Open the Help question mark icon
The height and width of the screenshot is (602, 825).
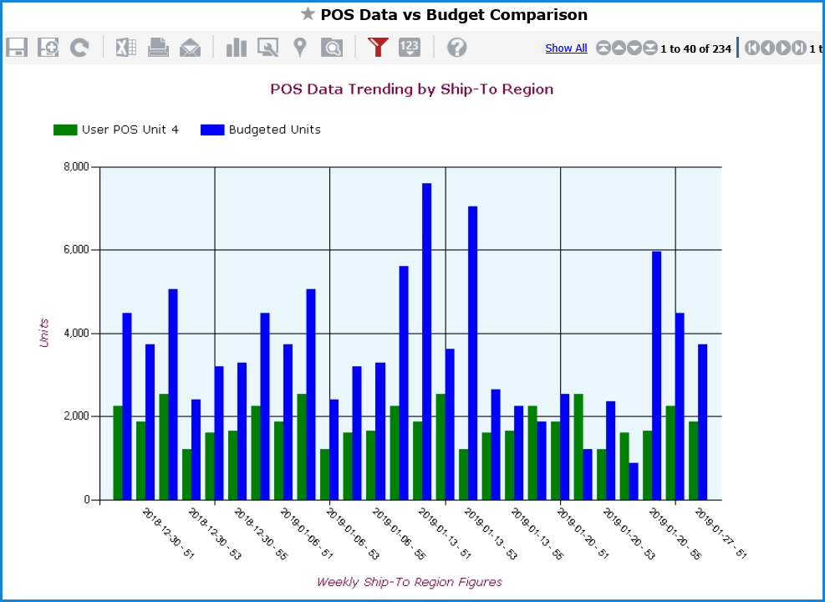456,48
